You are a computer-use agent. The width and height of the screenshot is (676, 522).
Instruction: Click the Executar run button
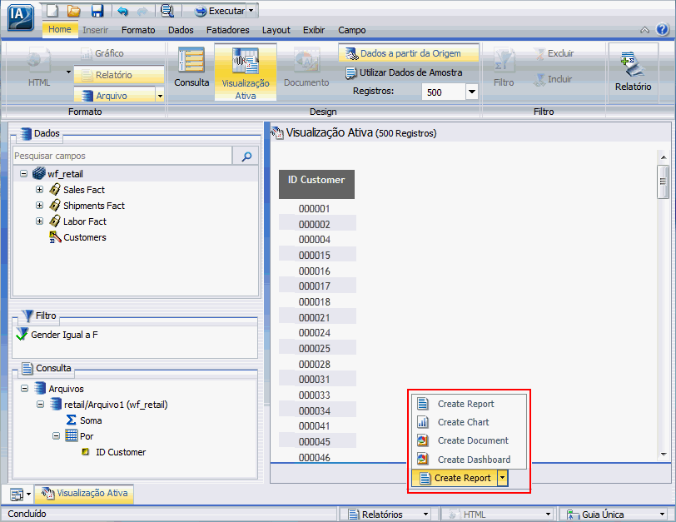coord(220,11)
